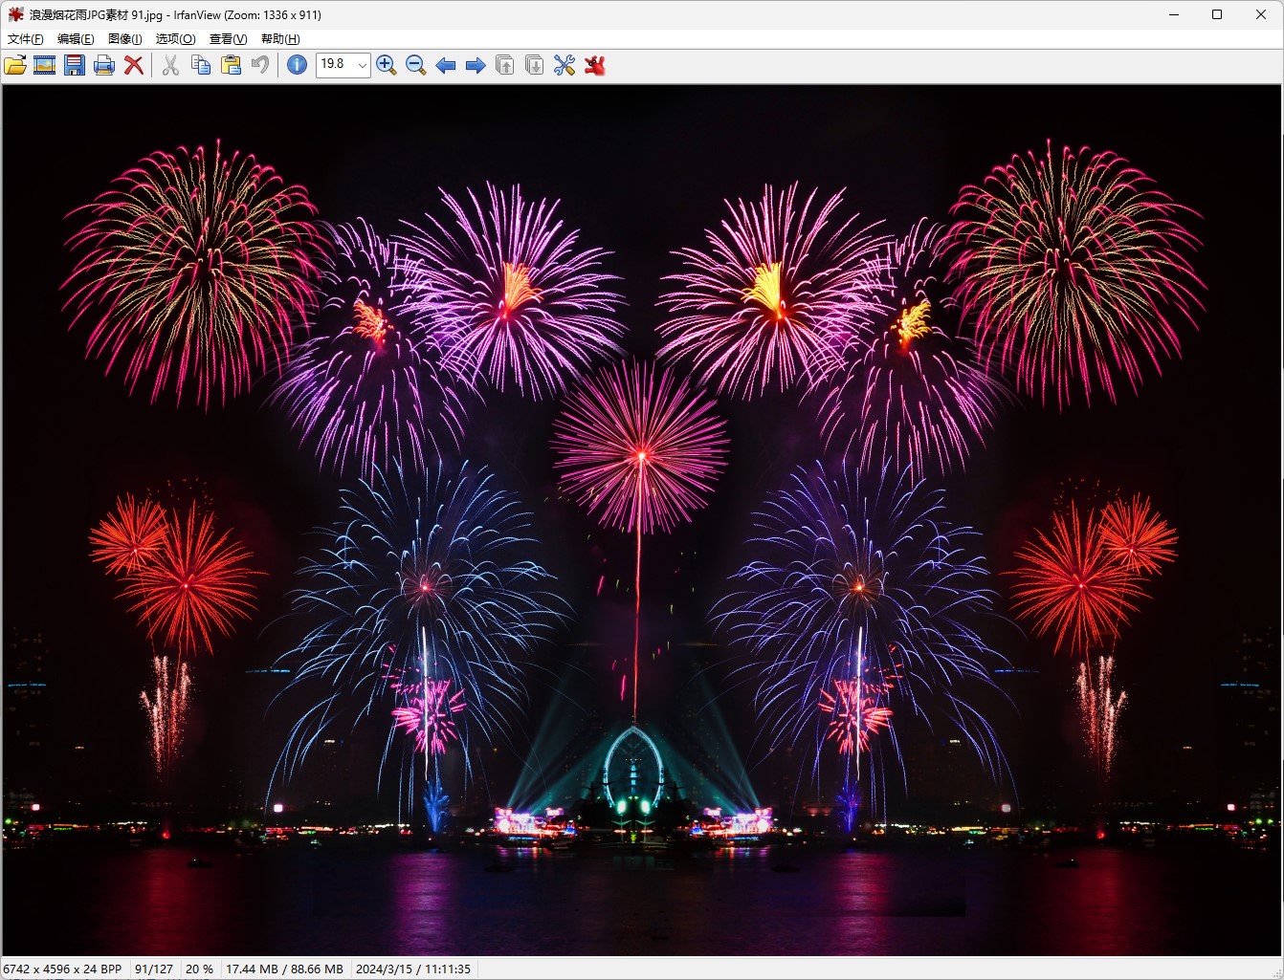The width and height of the screenshot is (1284, 980).
Task: Open settings with wrench tools icon
Action: 565,65
